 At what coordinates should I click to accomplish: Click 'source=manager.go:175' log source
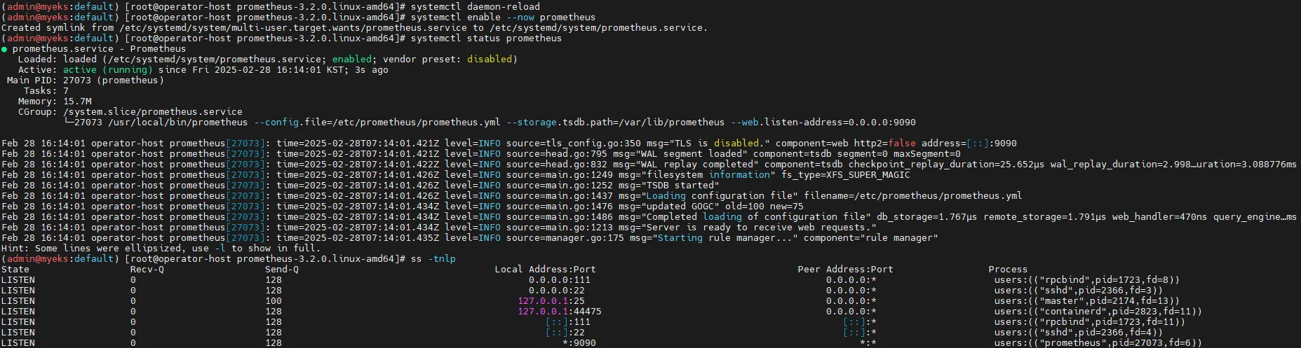565,237
